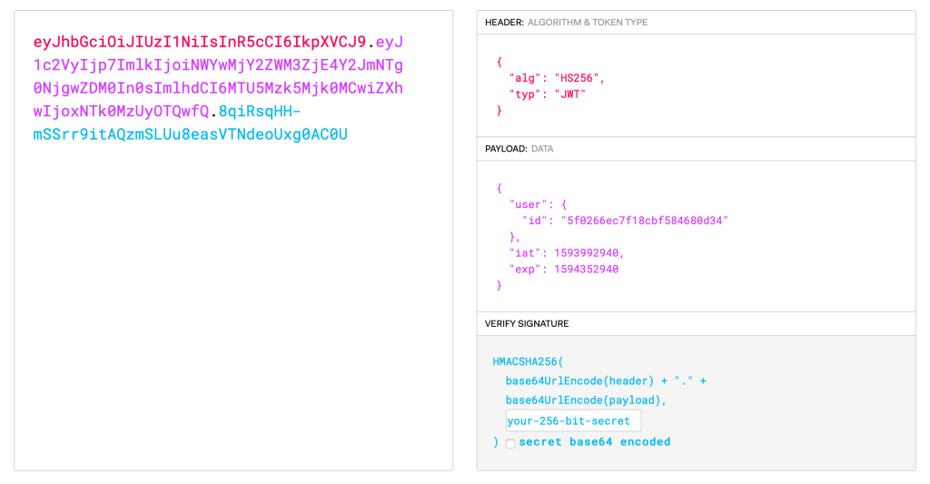Image resolution: width=930 pixels, height=484 pixels.
Task: Click the HMACSHA256( function text
Action: point(529,361)
